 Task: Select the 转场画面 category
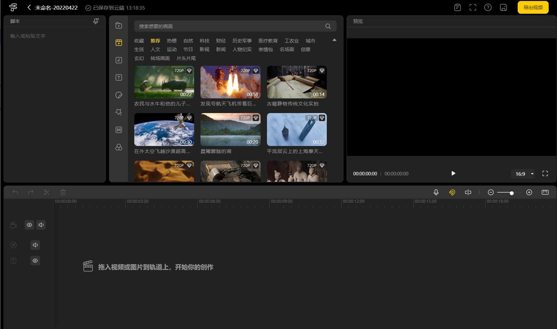pyautogui.click(x=160, y=58)
